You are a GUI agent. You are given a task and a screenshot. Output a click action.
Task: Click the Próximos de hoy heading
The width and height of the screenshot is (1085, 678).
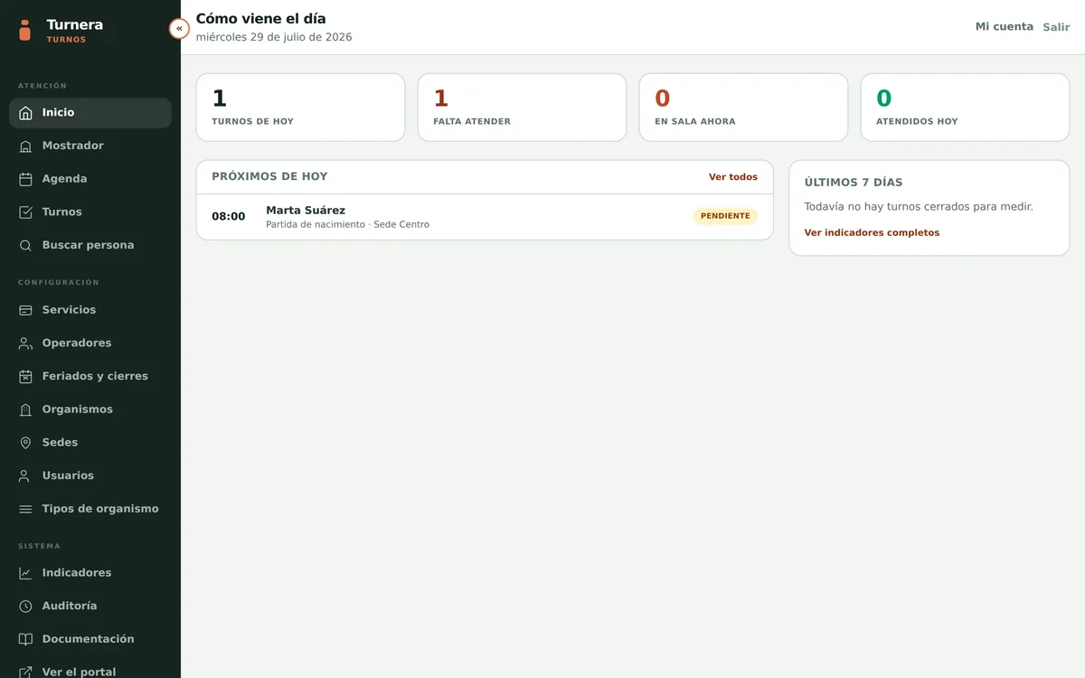pyautogui.click(x=269, y=177)
